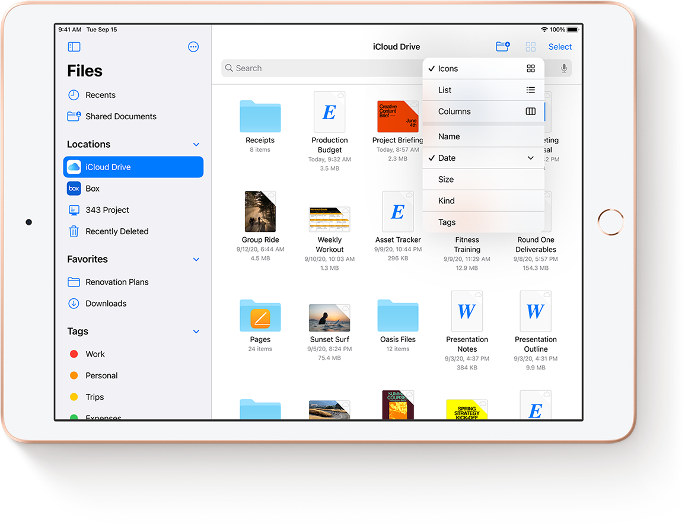The image size is (685, 526).
Task: Click Fitness Training file name
Action: pyautogui.click(x=467, y=245)
